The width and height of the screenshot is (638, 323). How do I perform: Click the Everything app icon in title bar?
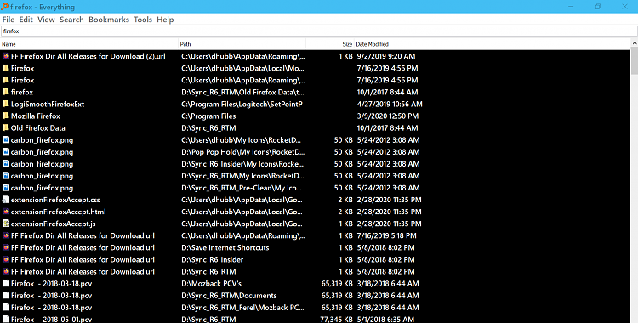pos(5,7)
